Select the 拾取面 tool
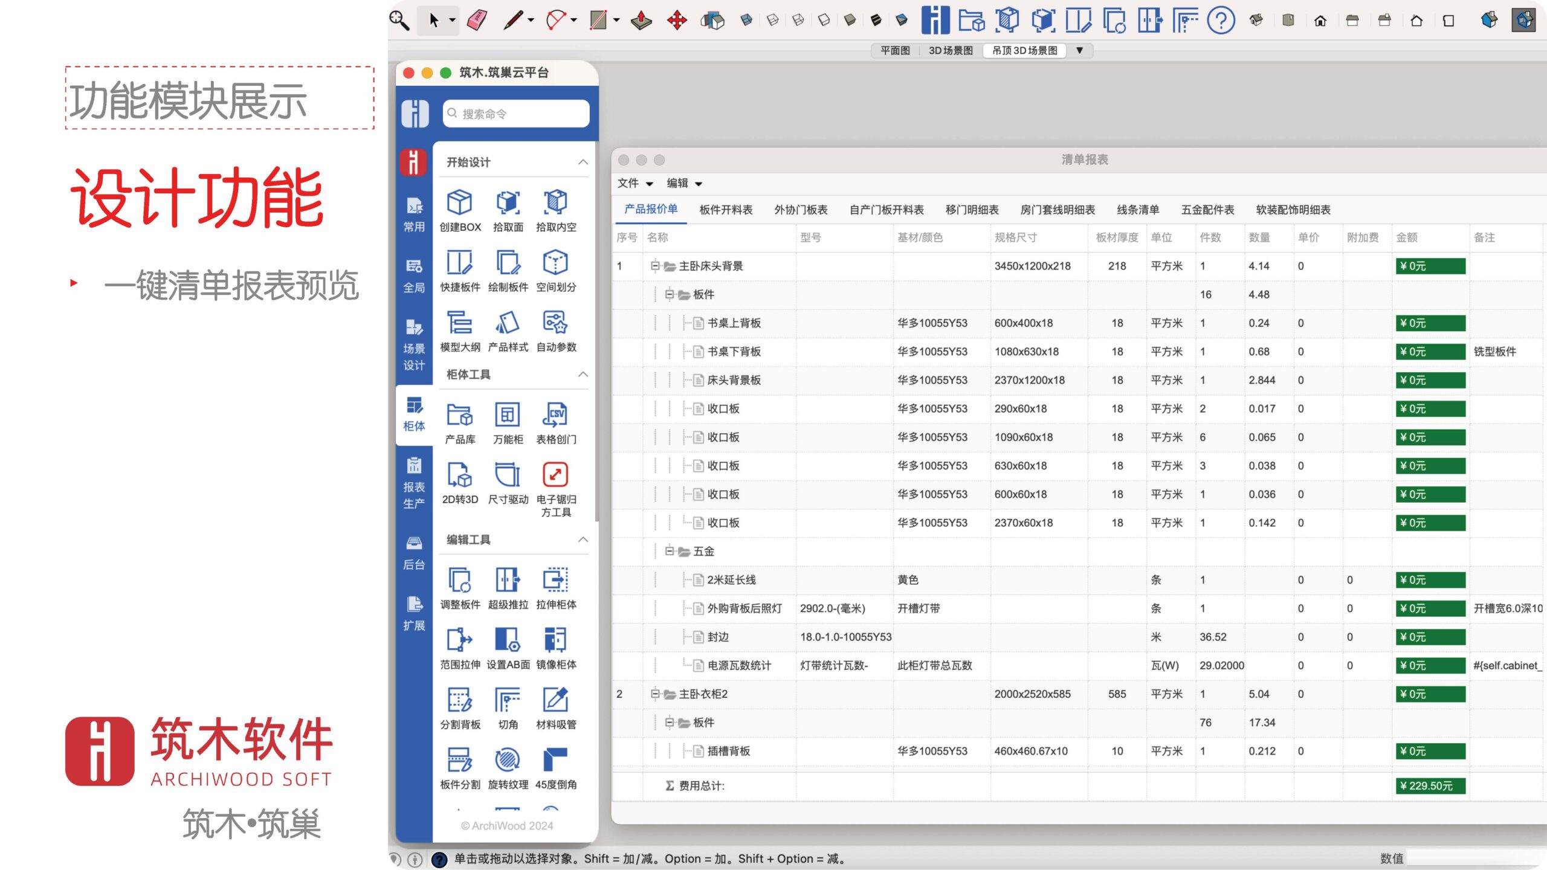Viewport: 1547px width, 870px height. [508, 203]
